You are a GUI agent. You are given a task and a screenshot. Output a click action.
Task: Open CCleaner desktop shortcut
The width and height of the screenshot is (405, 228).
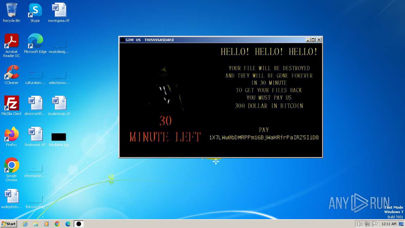pos(11,75)
